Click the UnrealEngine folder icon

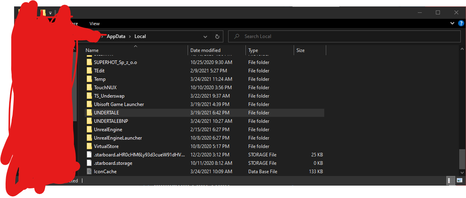click(89, 130)
